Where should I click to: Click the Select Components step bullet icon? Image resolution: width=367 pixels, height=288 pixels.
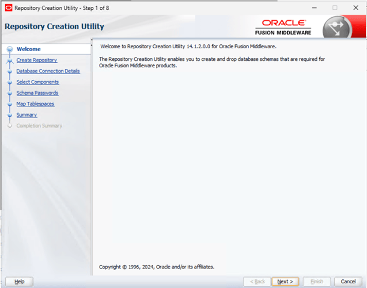pyautogui.click(x=10, y=82)
